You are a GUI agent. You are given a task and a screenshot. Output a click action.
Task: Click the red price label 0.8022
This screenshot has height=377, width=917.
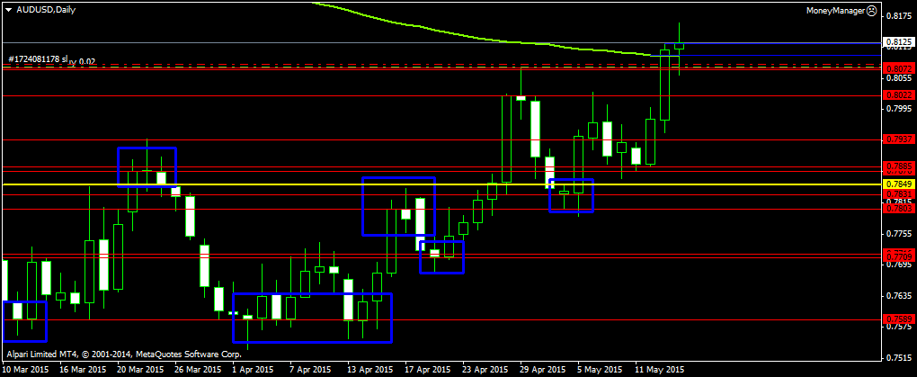click(899, 94)
